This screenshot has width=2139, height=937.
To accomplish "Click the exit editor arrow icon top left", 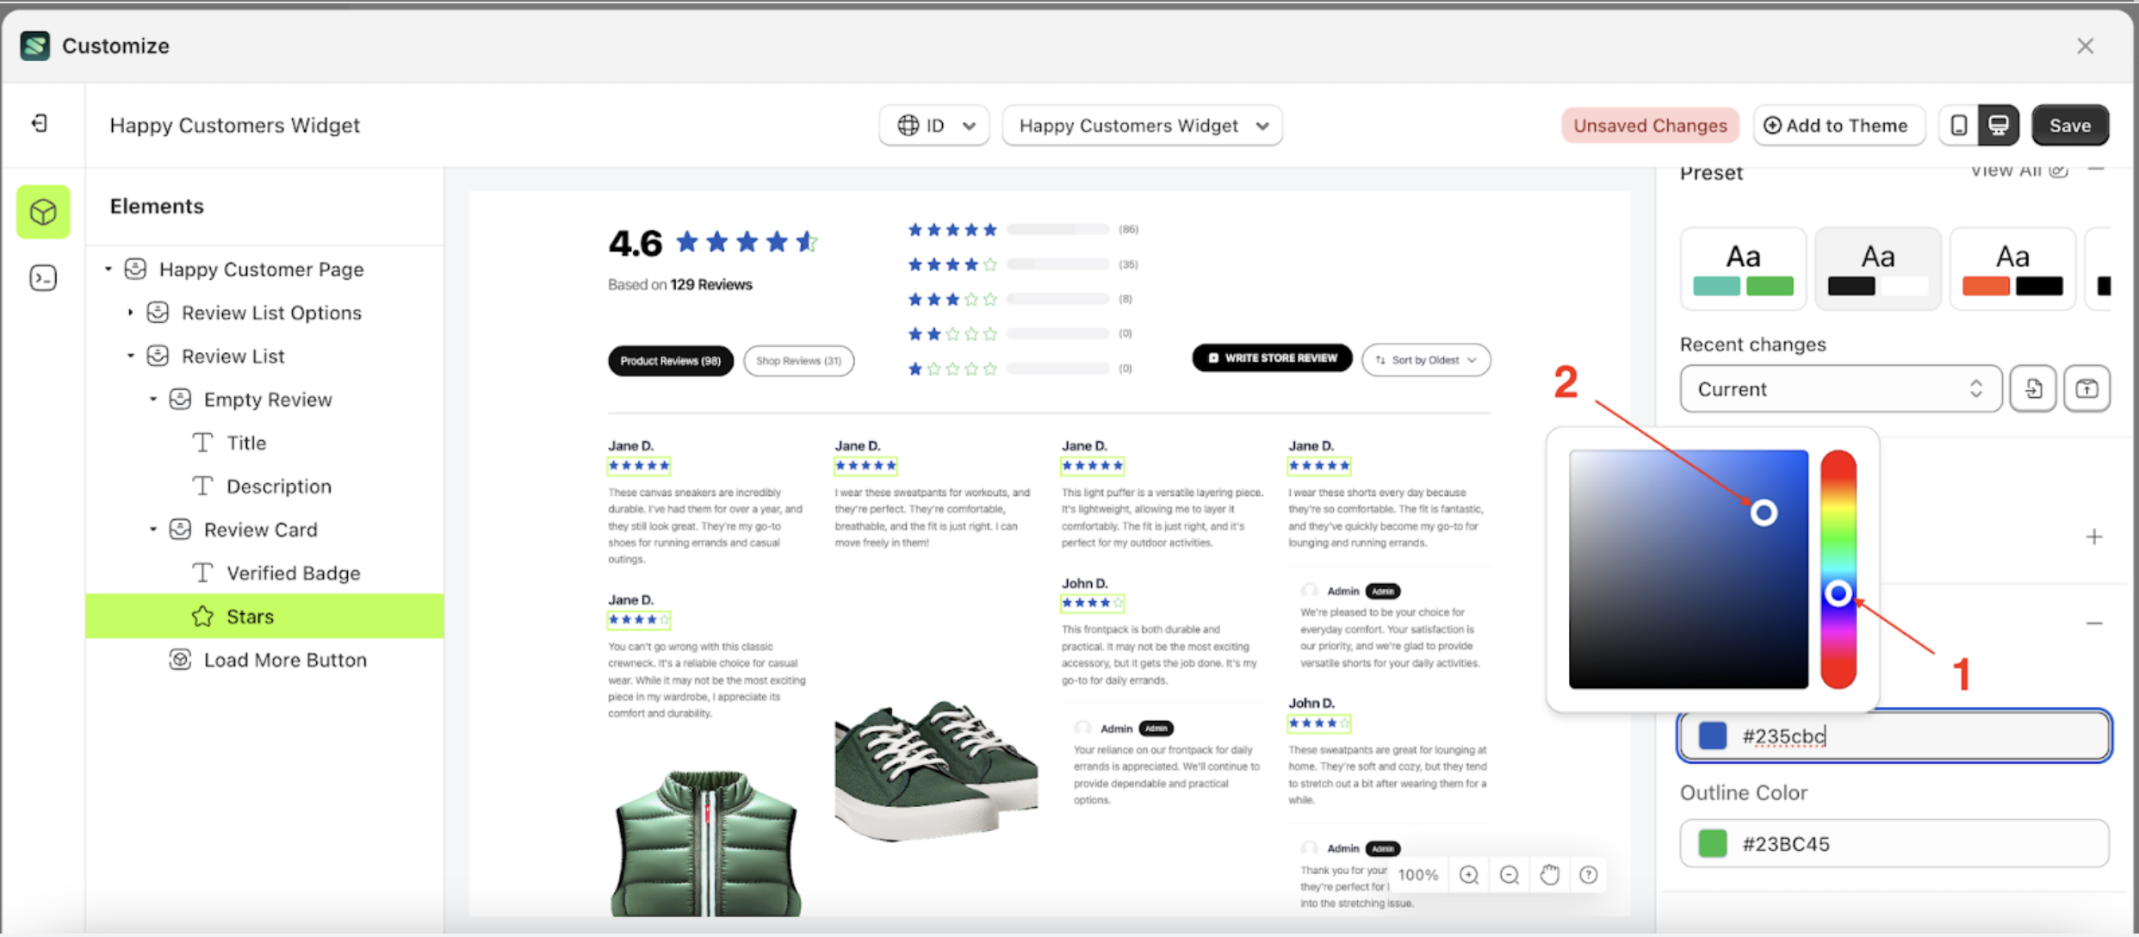I will pyautogui.click(x=38, y=123).
